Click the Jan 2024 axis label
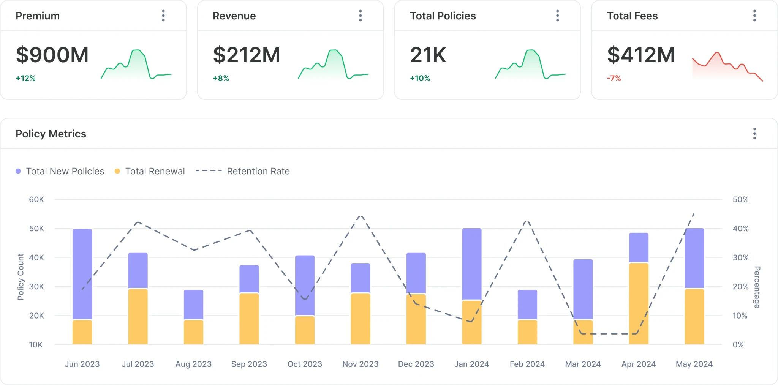The width and height of the screenshot is (778, 385). (x=472, y=364)
